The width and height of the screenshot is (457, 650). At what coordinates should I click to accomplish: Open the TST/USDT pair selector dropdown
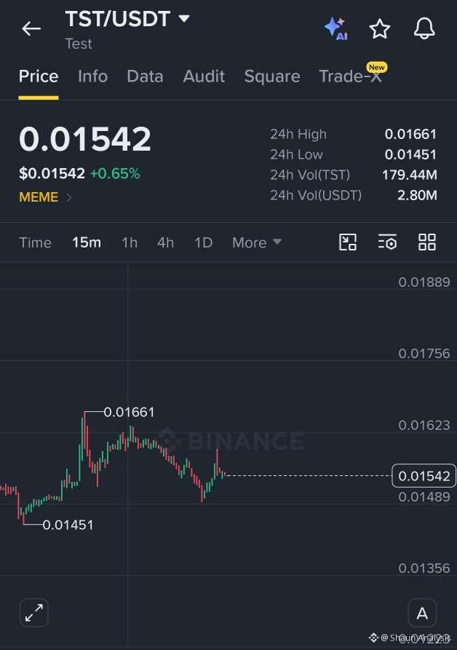click(127, 19)
